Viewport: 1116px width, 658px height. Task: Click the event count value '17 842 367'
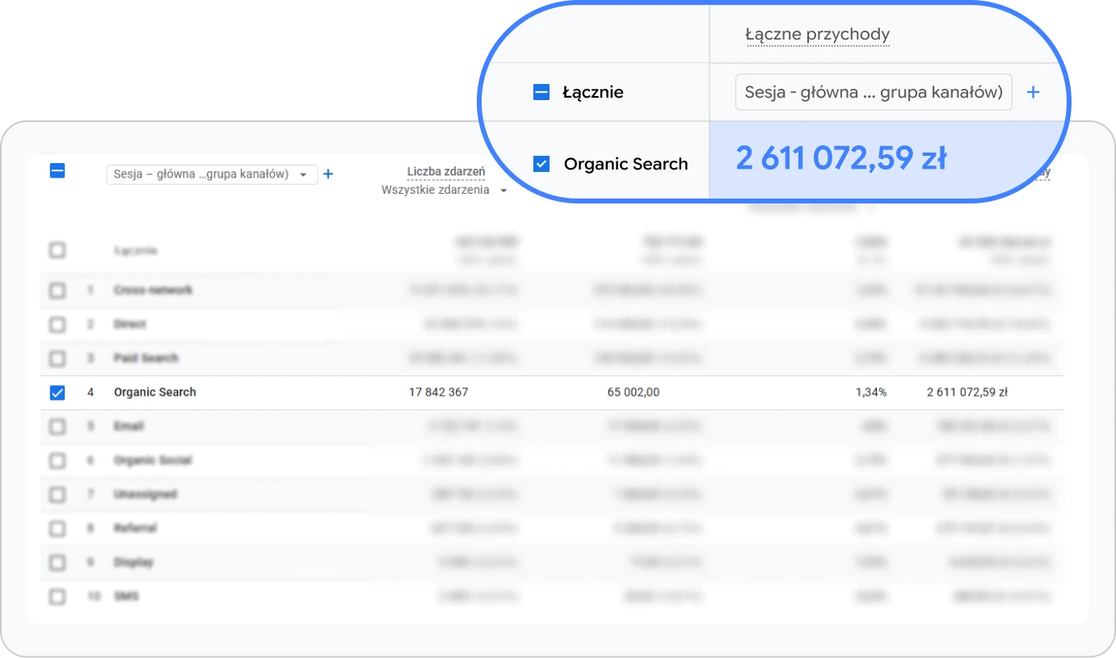(x=439, y=392)
